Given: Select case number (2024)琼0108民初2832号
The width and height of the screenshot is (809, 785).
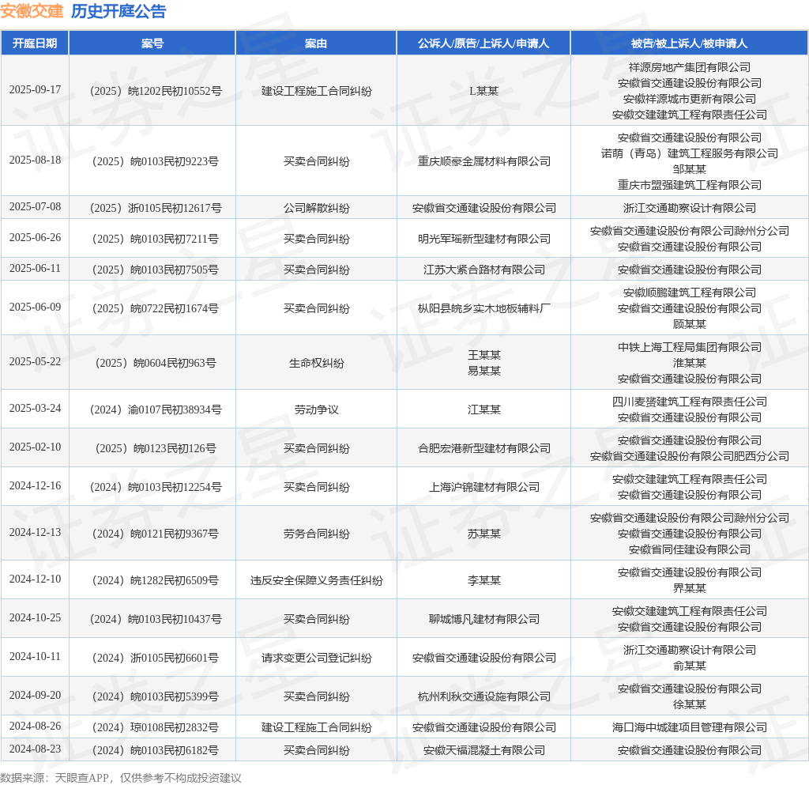Looking at the screenshot, I should coord(156,728).
